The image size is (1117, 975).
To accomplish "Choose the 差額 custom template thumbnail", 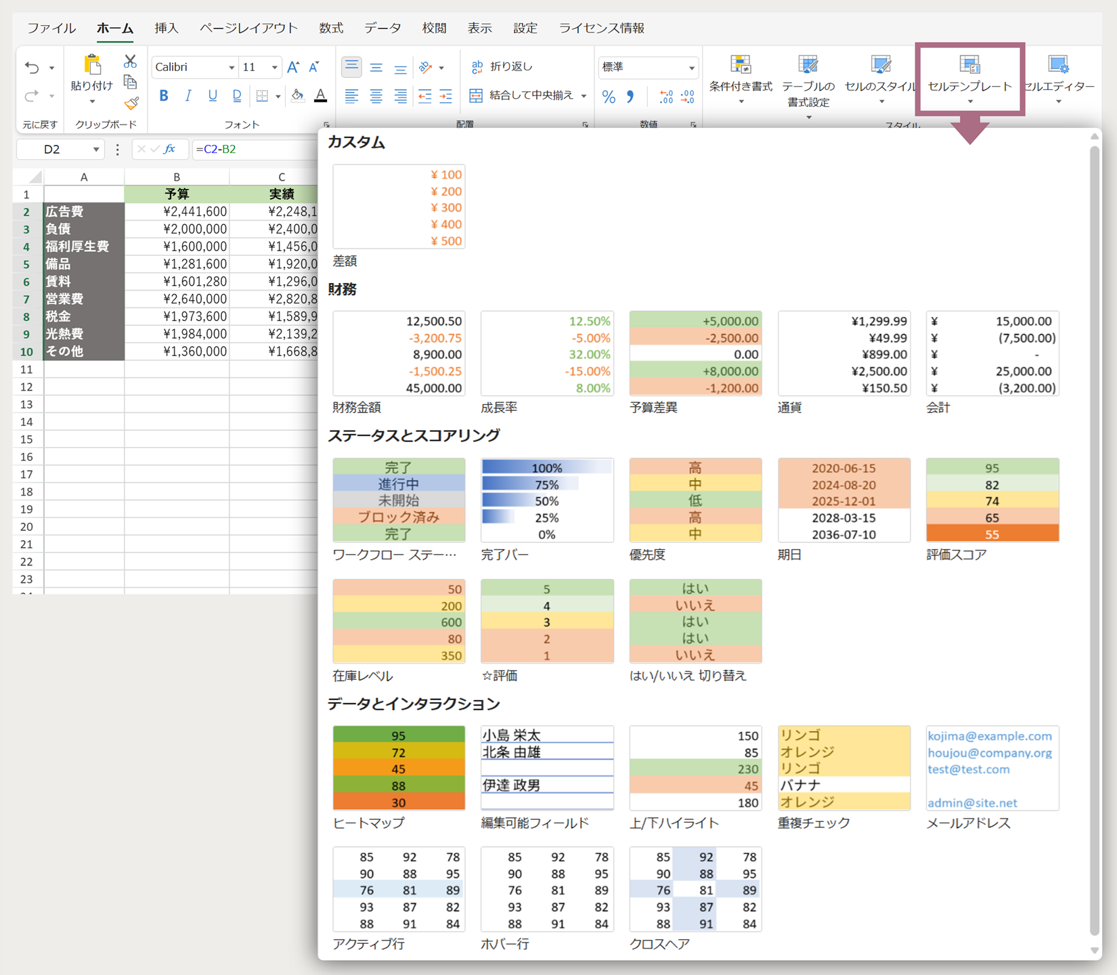I will pos(399,207).
